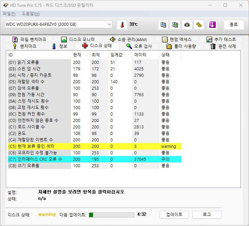Select the (C2) 온도 row

94,133
